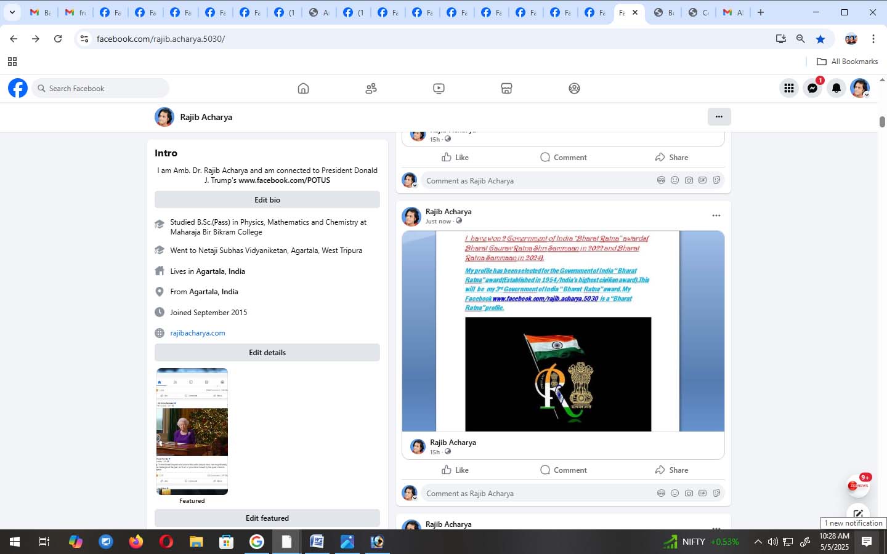Close the active Facebook tab

pyautogui.click(x=635, y=12)
